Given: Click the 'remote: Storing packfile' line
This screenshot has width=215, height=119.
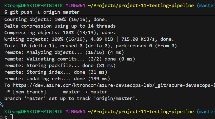Looking at the screenshot, I should click(x=60, y=65).
